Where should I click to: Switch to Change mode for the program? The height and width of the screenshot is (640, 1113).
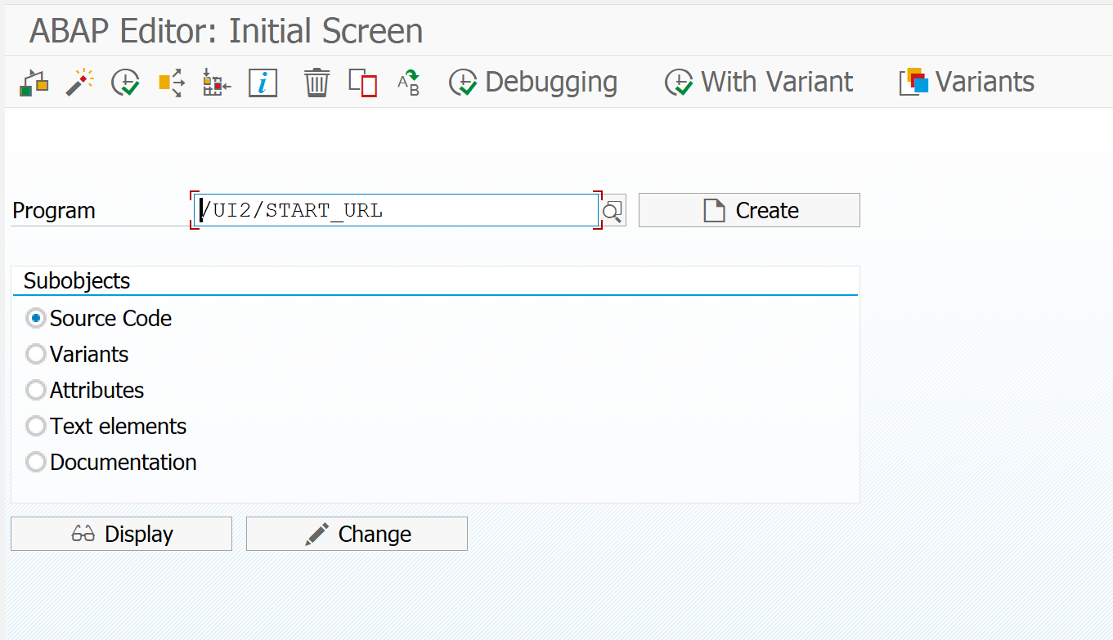[x=357, y=534]
